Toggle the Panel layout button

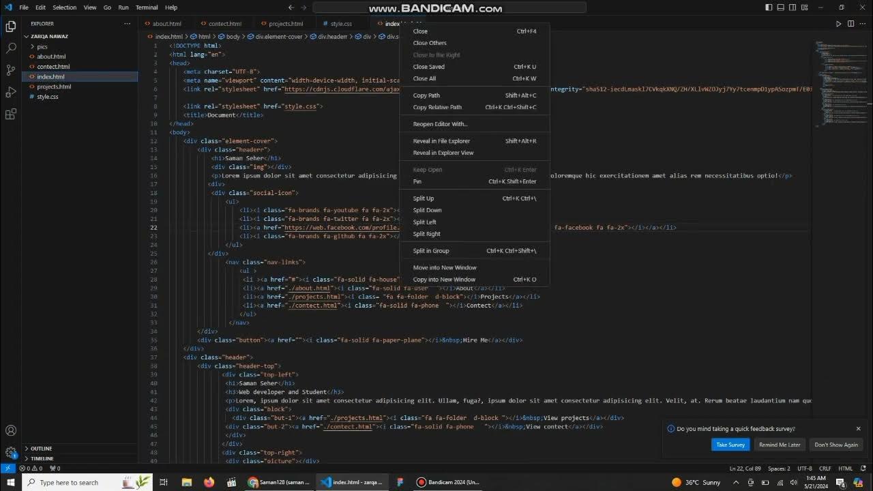tap(781, 8)
